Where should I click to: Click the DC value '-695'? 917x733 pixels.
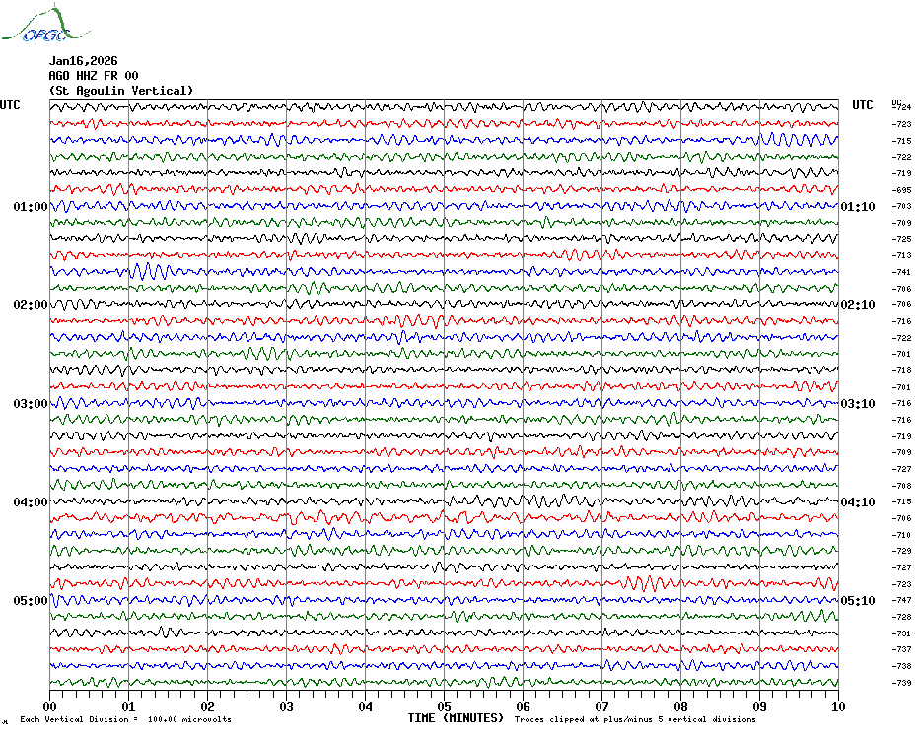[902, 190]
